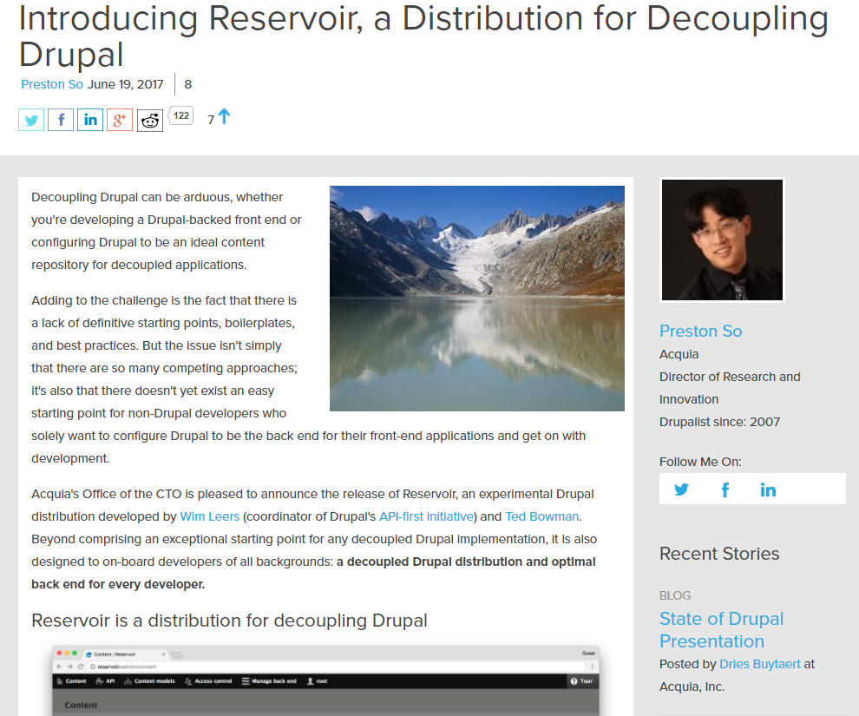This screenshot has height=716, width=859.
Task: Click the Acquia company text in sidebar
Action: pyautogui.click(x=679, y=354)
